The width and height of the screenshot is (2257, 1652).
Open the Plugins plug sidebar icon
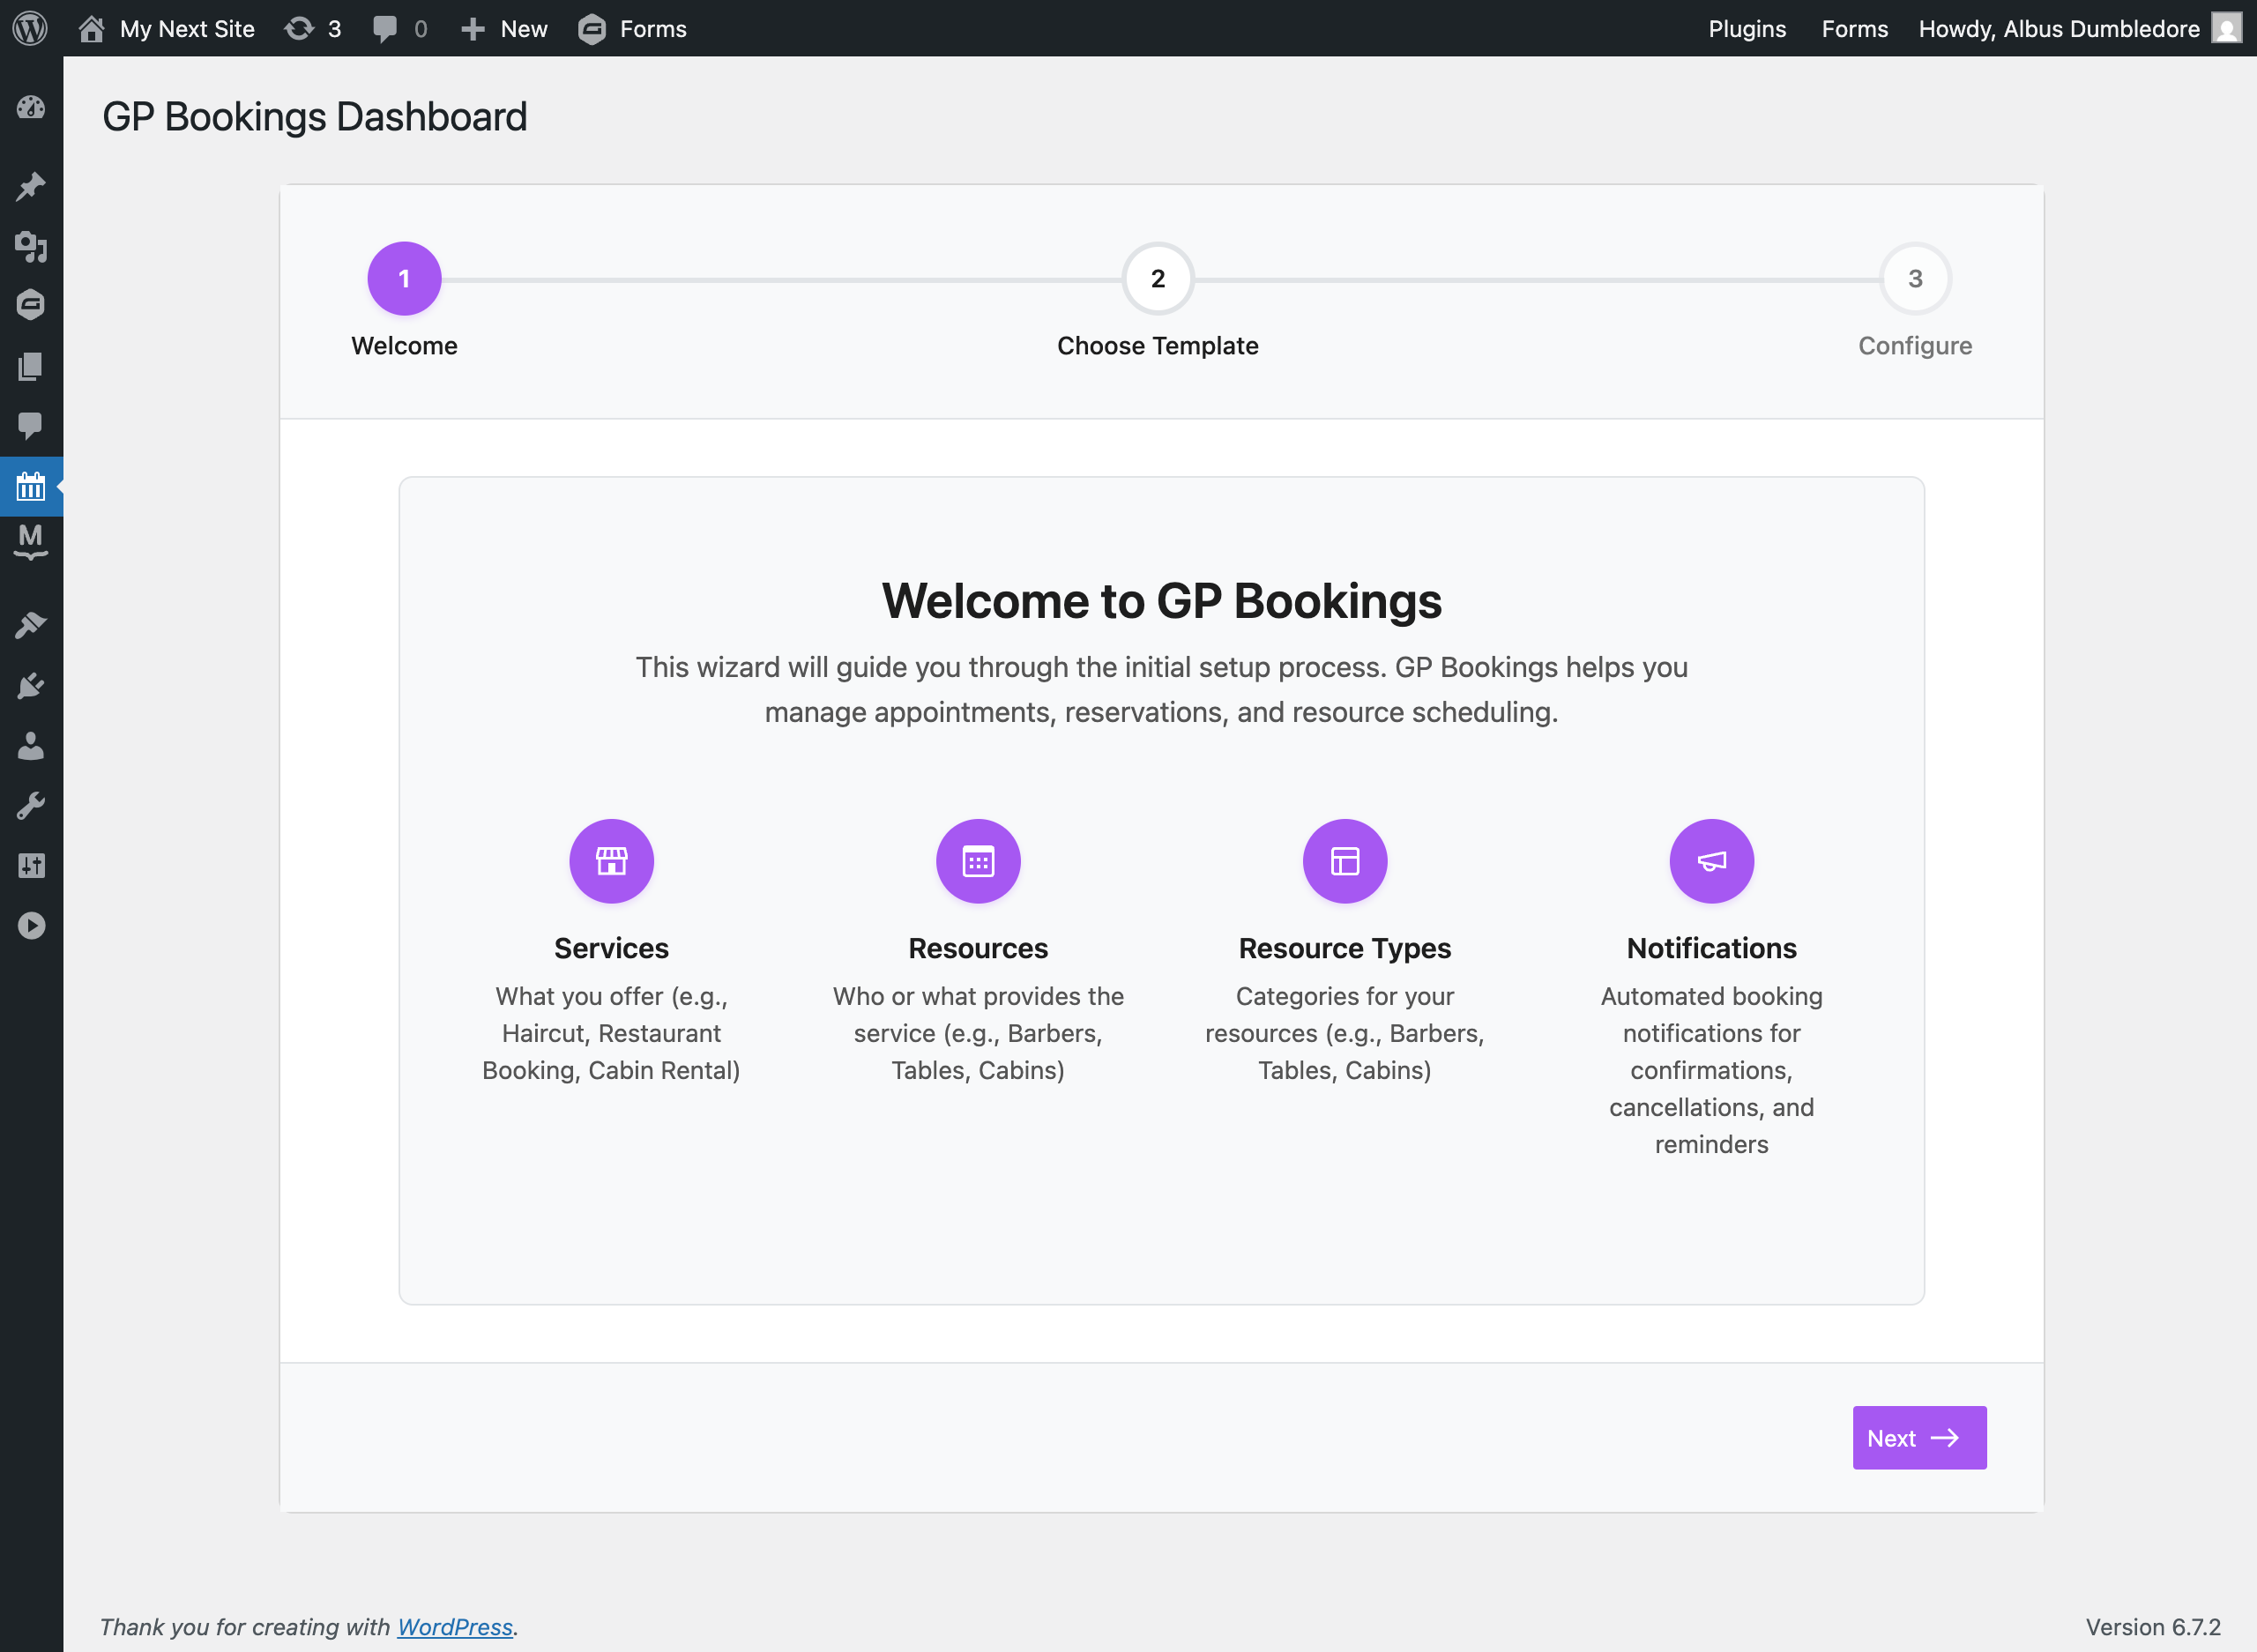[31, 686]
